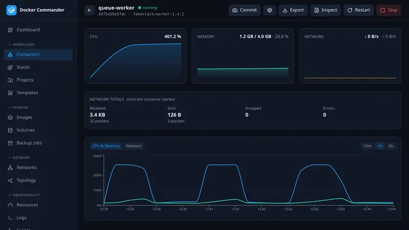The width and height of the screenshot is (409, 230).
Task: Select the 1h time range
Action: click(x=380, y=146)
